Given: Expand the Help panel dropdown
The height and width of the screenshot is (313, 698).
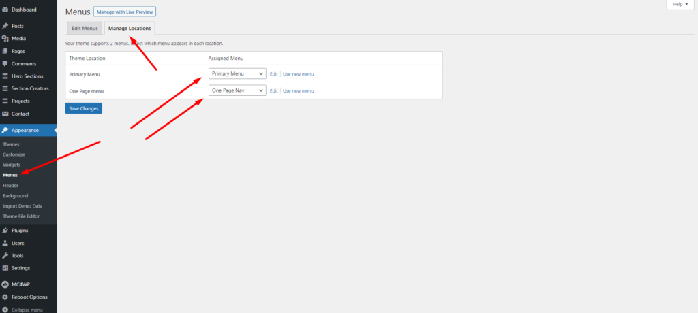Looking at the screenshot, I should click(x=681, y=4).
